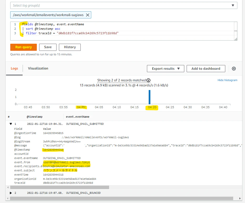The image size is (245, 203).
Task: Click the @log field value path
Action: click(95, 137)
